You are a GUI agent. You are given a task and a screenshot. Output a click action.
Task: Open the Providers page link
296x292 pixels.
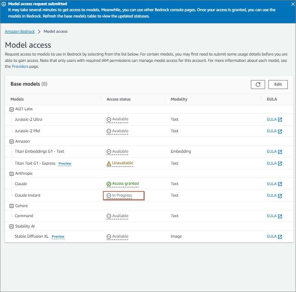point(20,66)
